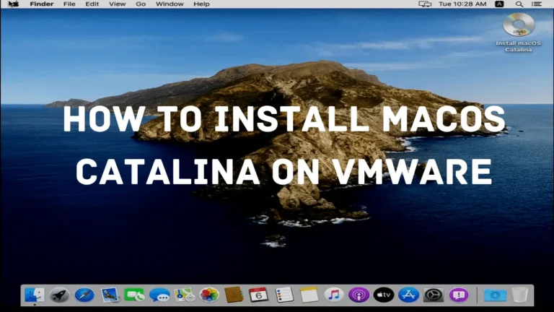The image size is (554, 312).
Task: Open Finder from the Dock
Action: click(35, 295)
